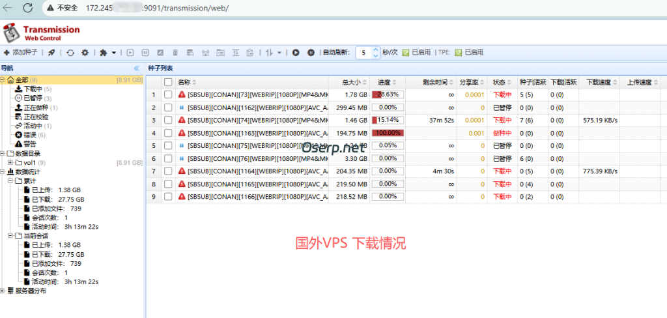Expand the 服务器分布 tree node
The height and width of the screenshot is (318, 667).
pos(3,291)
